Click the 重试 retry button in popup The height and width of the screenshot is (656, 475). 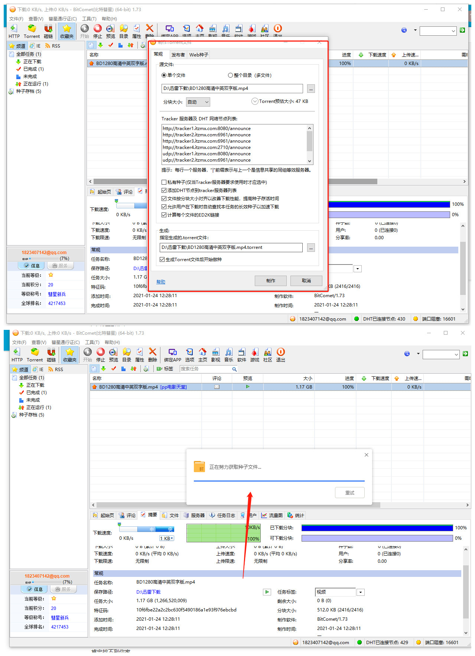[349, 493]
